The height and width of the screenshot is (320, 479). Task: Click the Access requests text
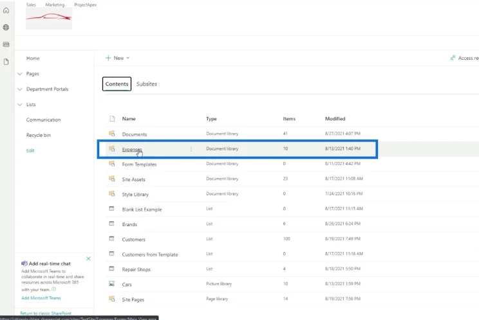tap(469, 58)
